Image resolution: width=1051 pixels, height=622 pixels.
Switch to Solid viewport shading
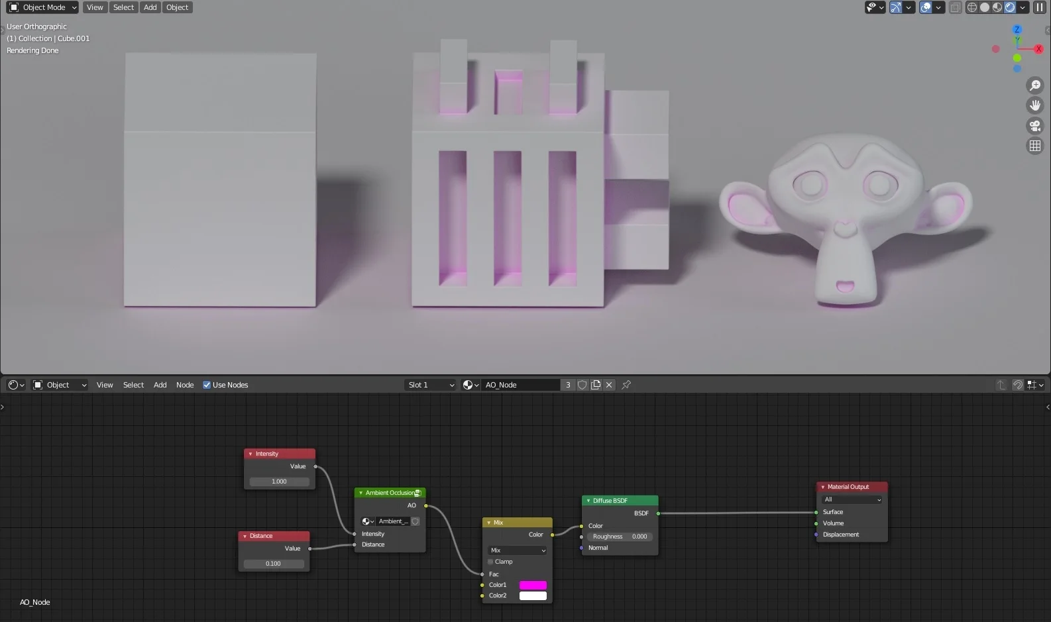[985, 7]
